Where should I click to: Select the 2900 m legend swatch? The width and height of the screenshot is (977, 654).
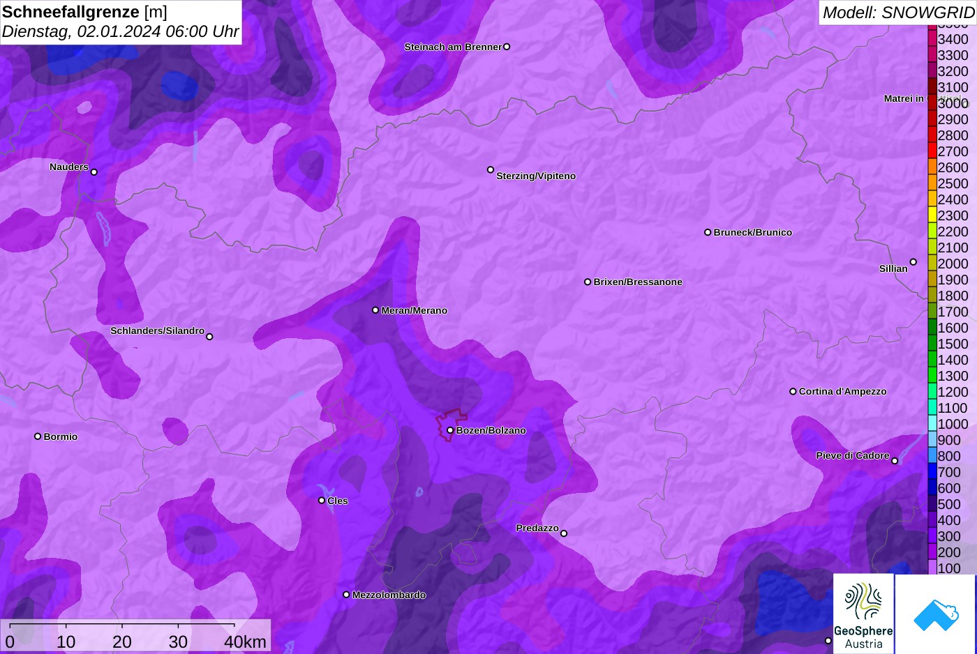tap(932, 119)
